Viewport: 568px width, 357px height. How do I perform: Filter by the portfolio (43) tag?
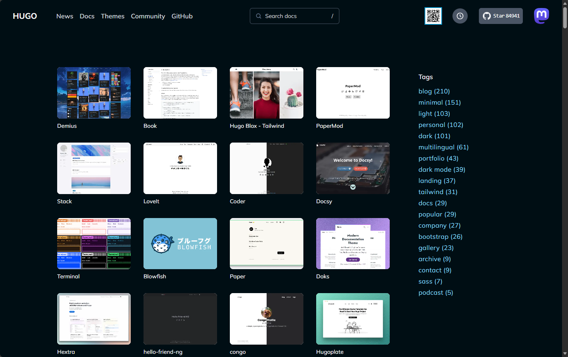(x=438, y=159)
